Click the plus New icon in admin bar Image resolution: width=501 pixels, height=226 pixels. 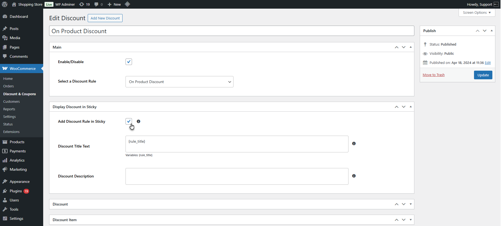[x=110, y=4]
